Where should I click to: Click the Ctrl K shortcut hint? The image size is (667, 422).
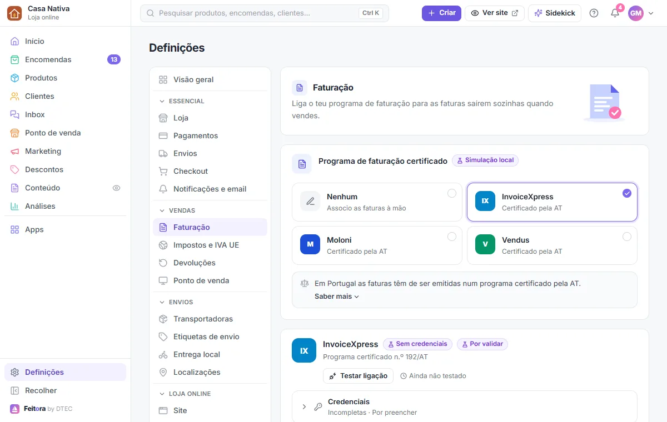point(371,13)
